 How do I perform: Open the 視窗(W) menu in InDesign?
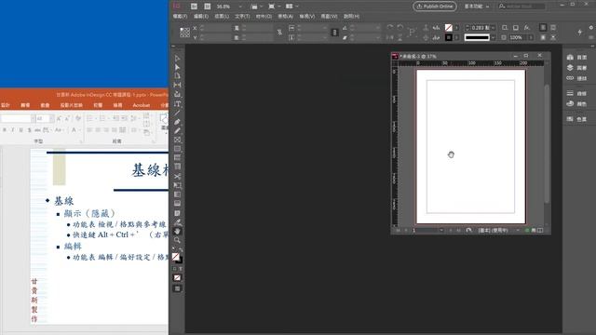(x=329, y=17)
